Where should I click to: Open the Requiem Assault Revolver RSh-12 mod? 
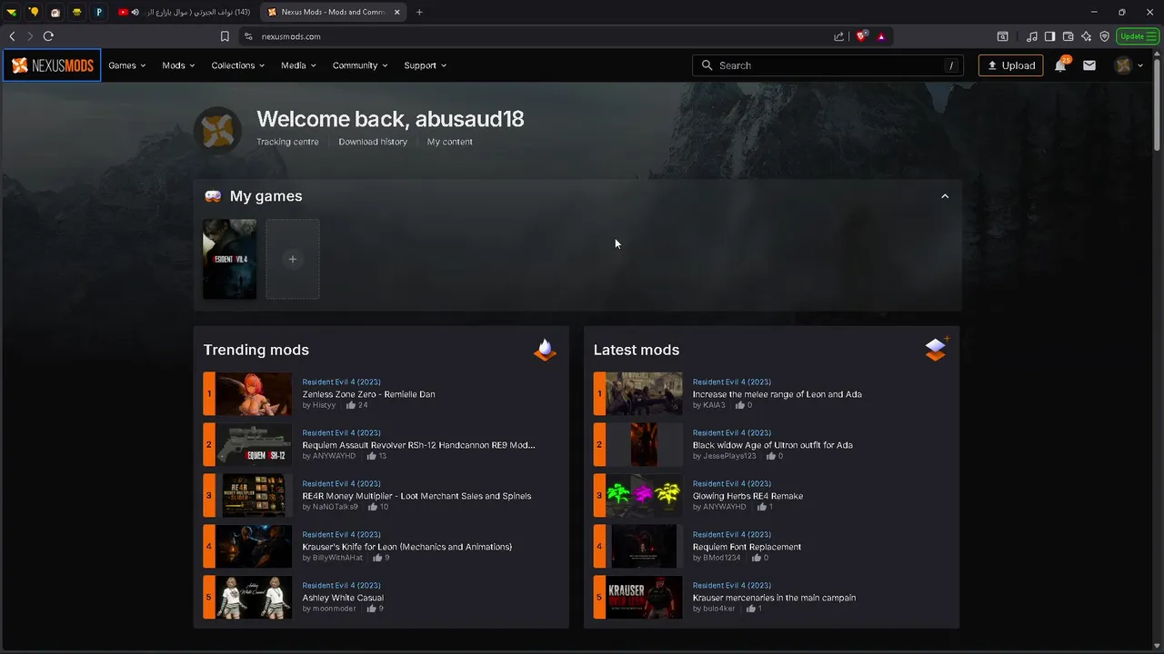click(x=418, y=445)
